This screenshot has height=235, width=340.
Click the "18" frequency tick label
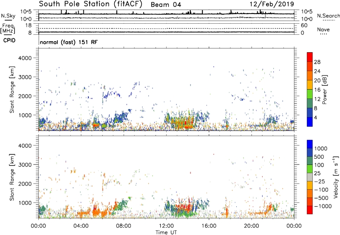[x=28, y=25]
